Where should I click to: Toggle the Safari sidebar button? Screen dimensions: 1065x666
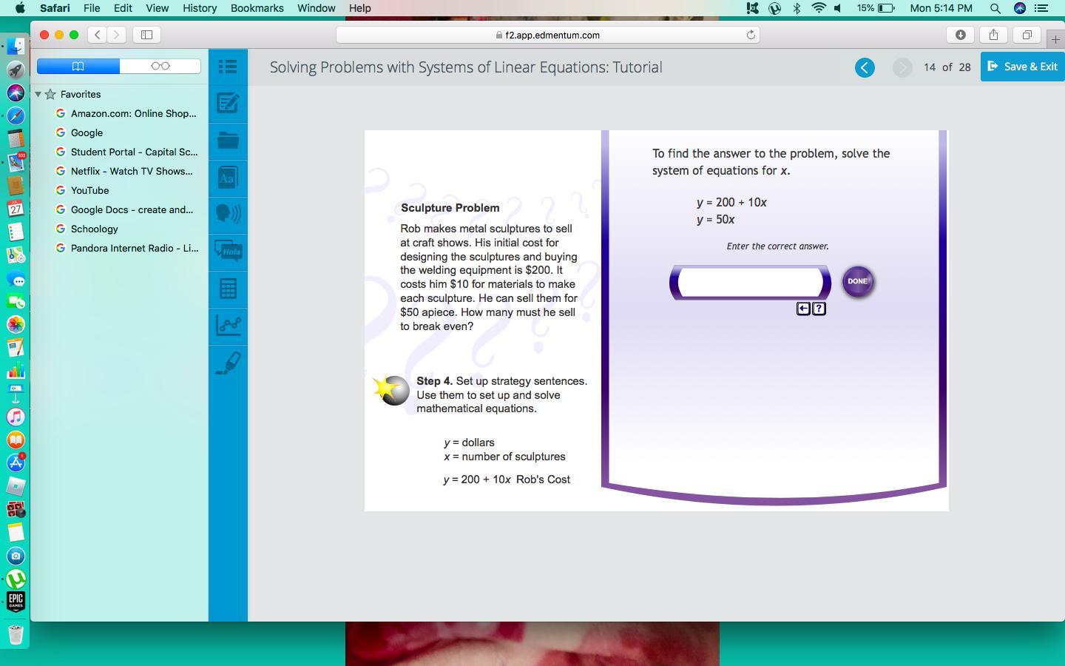tap(146, 35)
